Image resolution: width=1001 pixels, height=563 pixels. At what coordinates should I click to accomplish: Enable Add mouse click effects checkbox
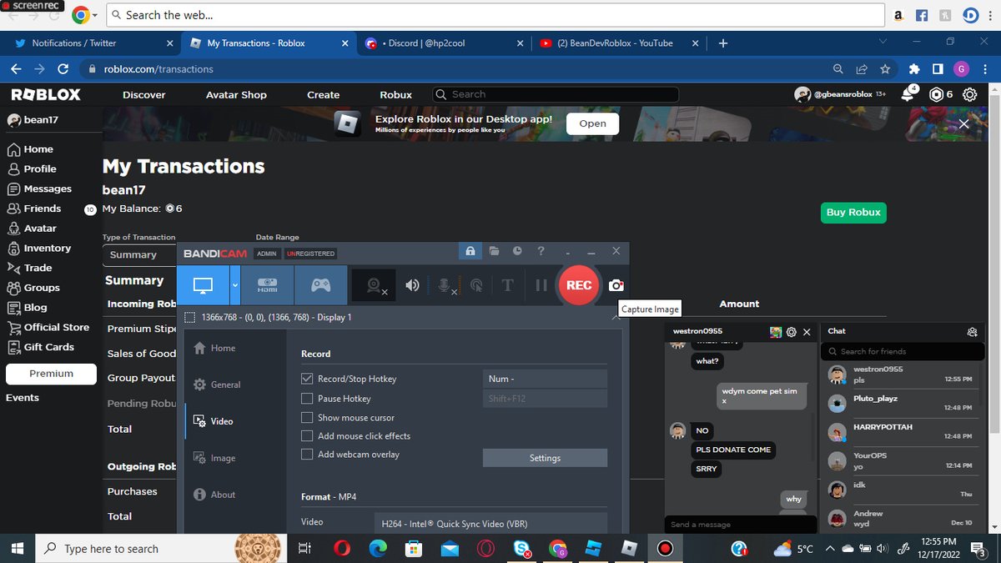pos(307,435)
